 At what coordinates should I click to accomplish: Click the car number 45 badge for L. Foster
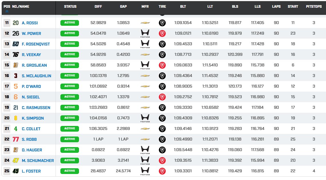pos(16,171)
